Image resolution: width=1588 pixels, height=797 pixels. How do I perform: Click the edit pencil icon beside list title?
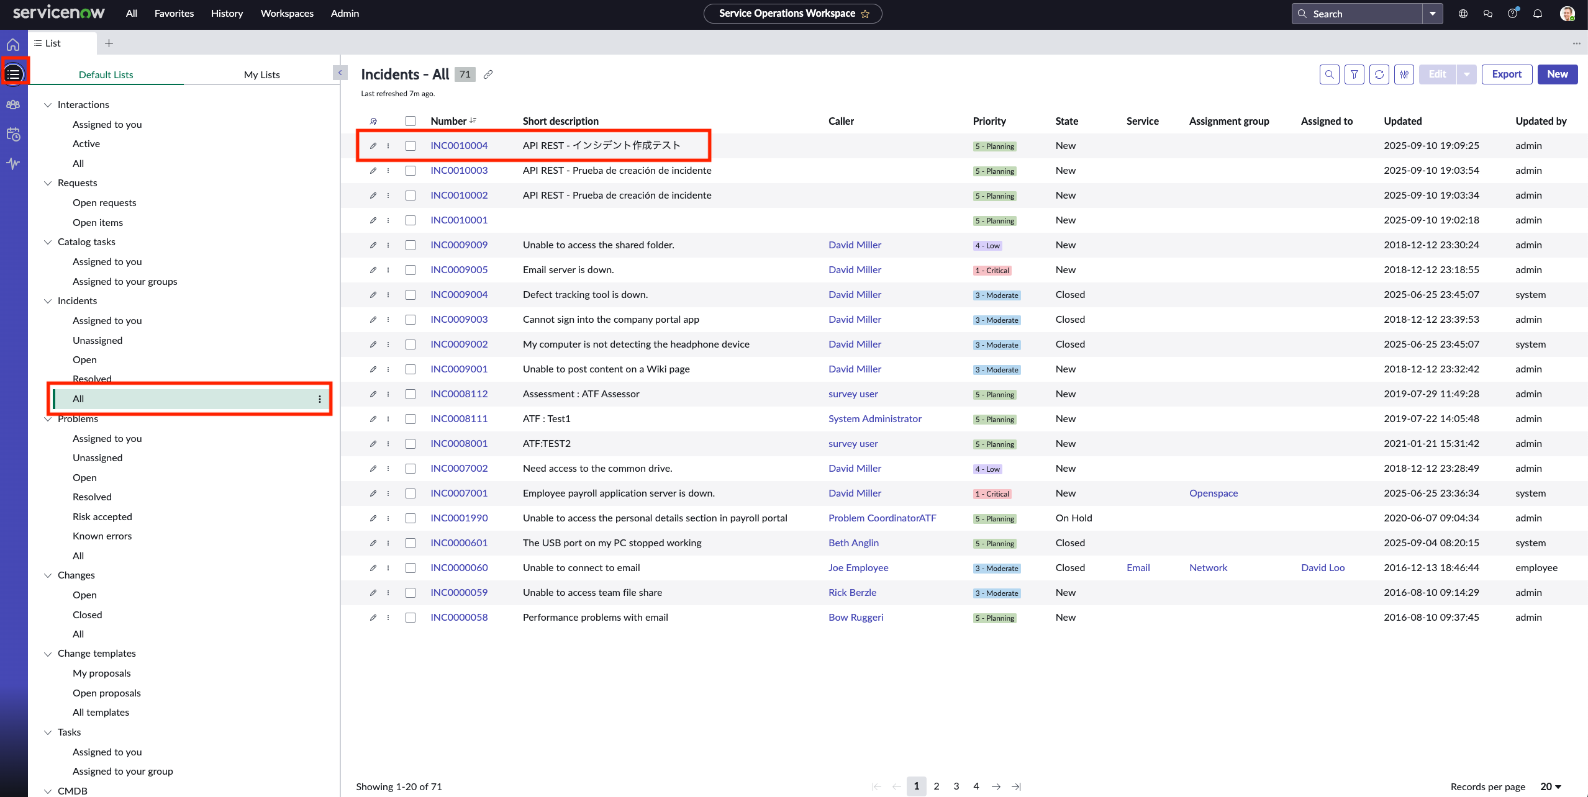click(488, 74)
